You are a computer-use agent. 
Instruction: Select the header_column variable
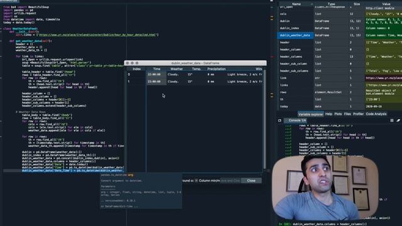click(340, 50)
